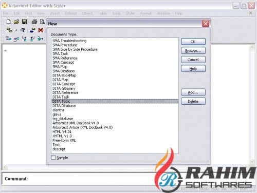Open the Help menu in the menu bar
Viewport: 257px width, 193px height.
(x=178, y=13)
